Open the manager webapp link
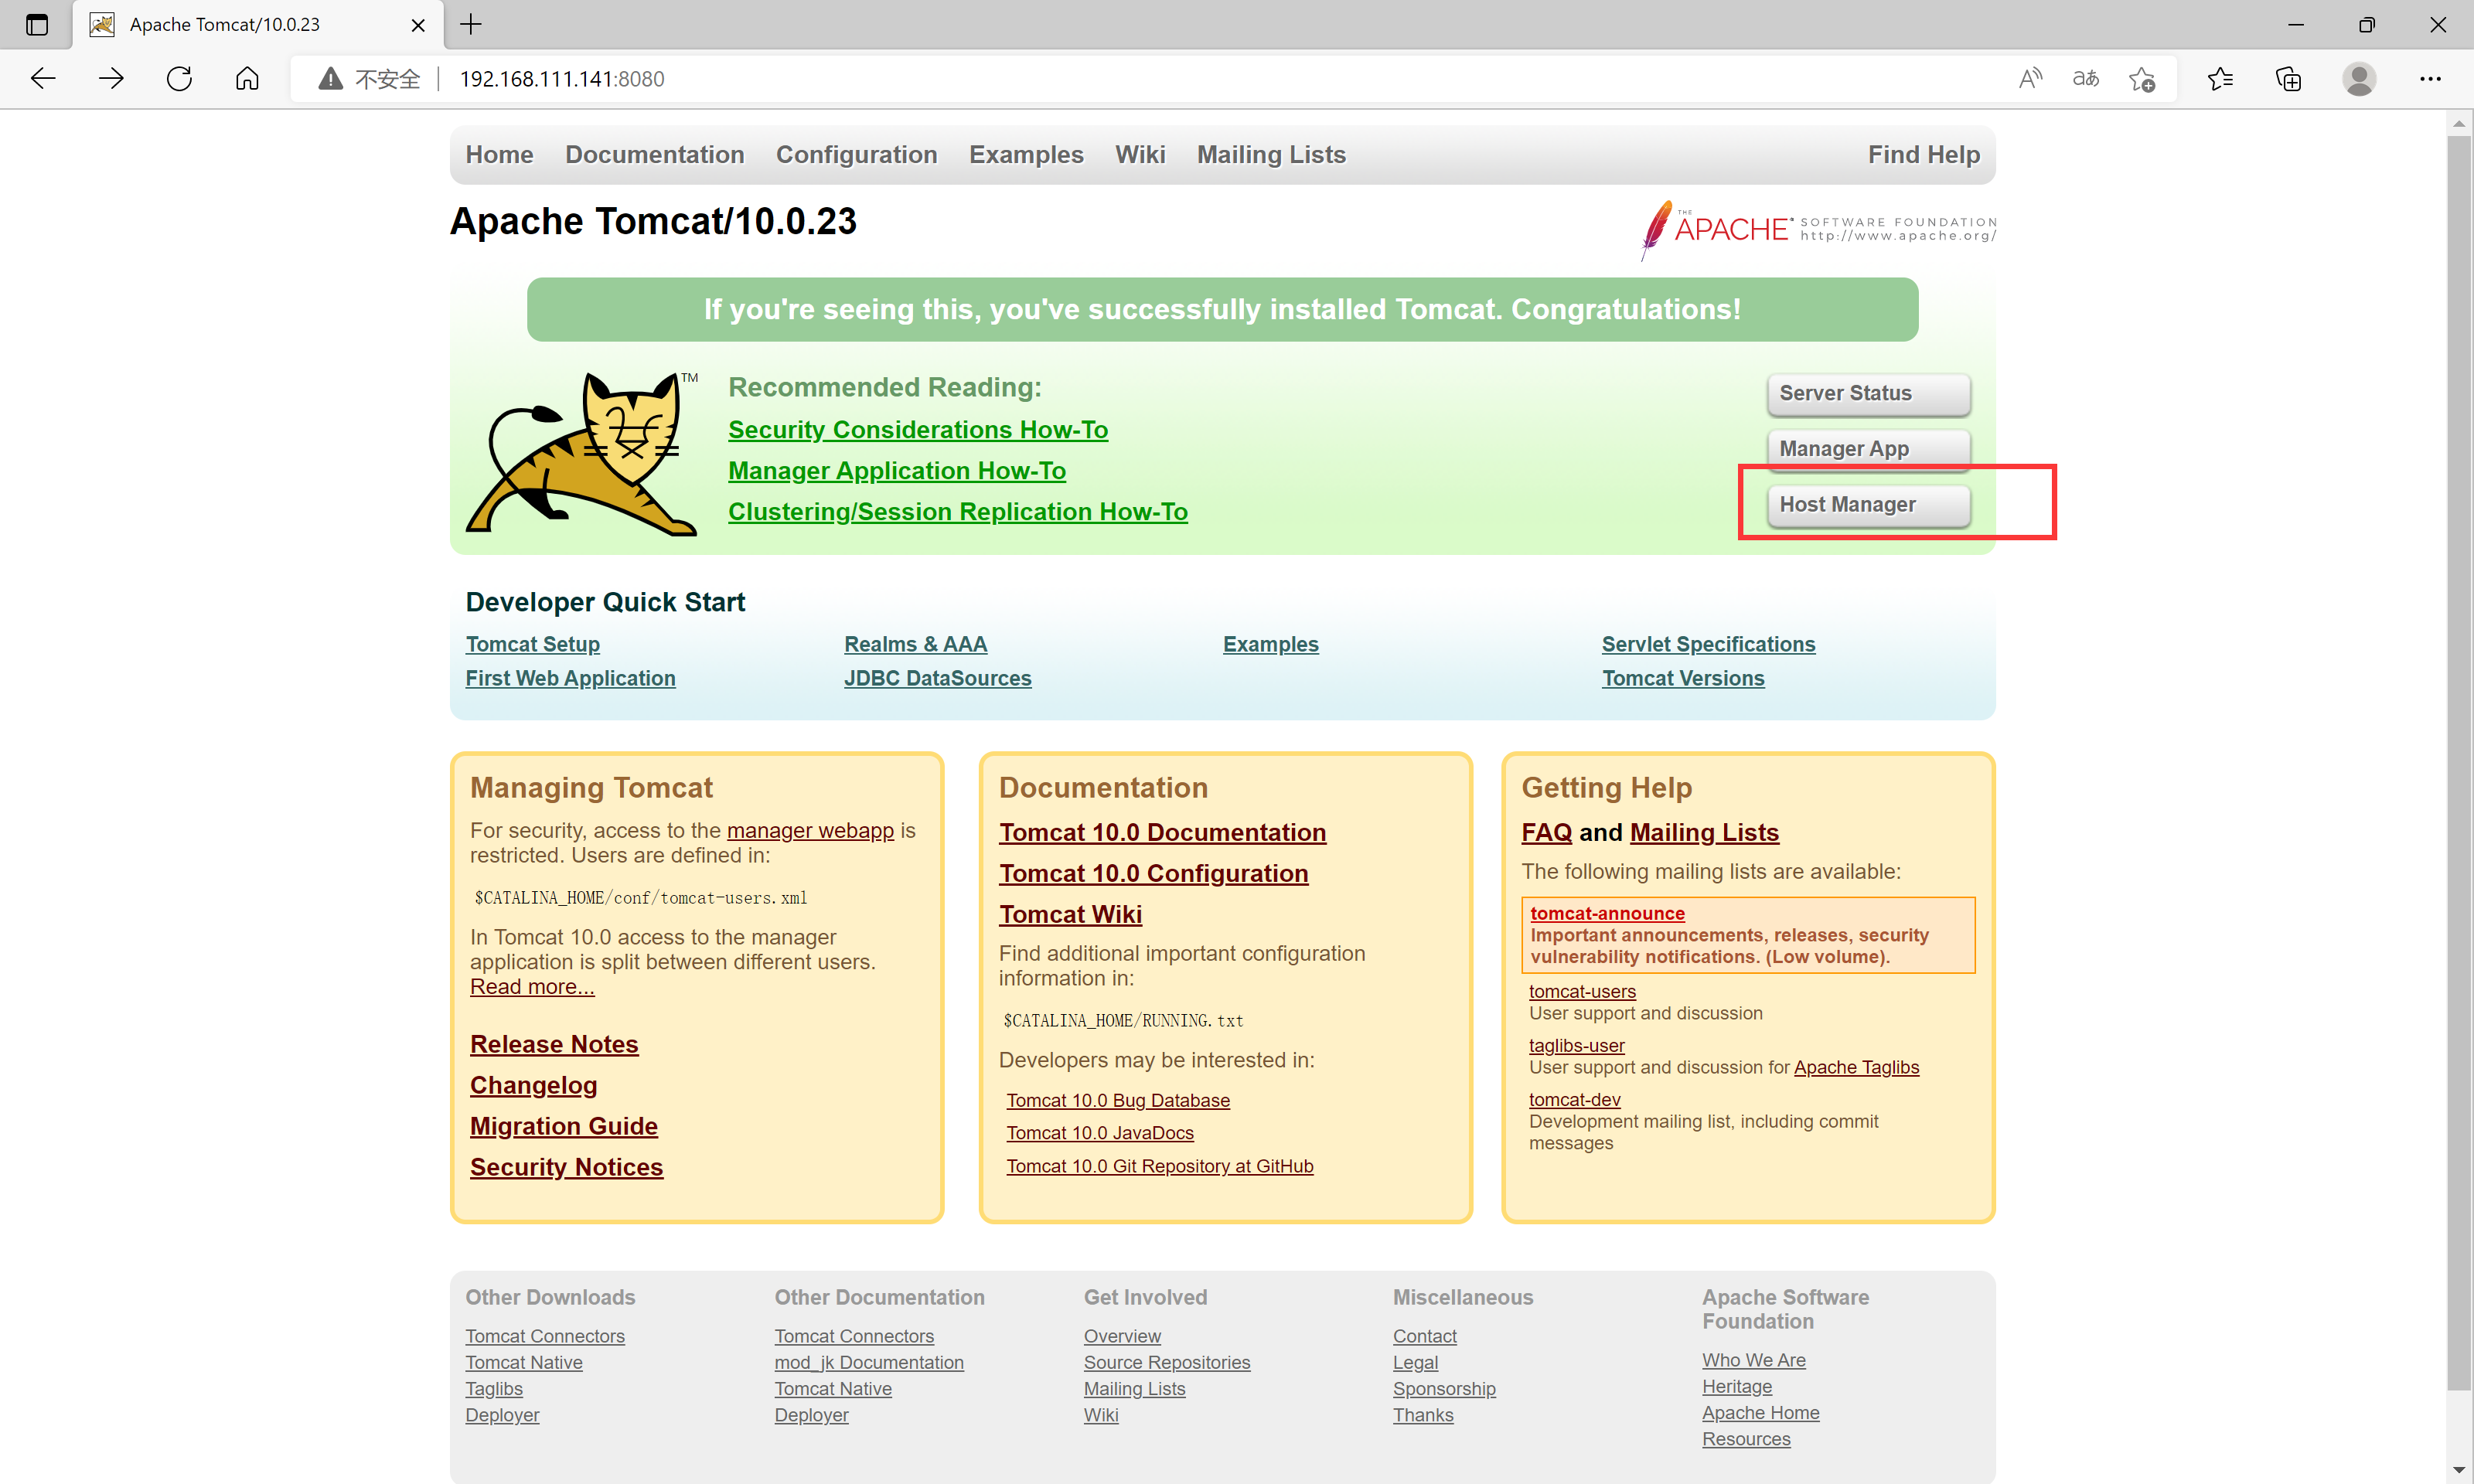This screenshot has height=1484, width=2474. point(810,831)
